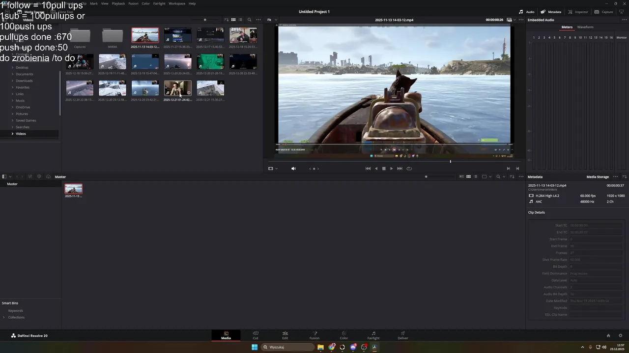Switch media storage to thumbnail view
Image resolution: width=629 pixels, height=353 pixels.
pos(233,20)
